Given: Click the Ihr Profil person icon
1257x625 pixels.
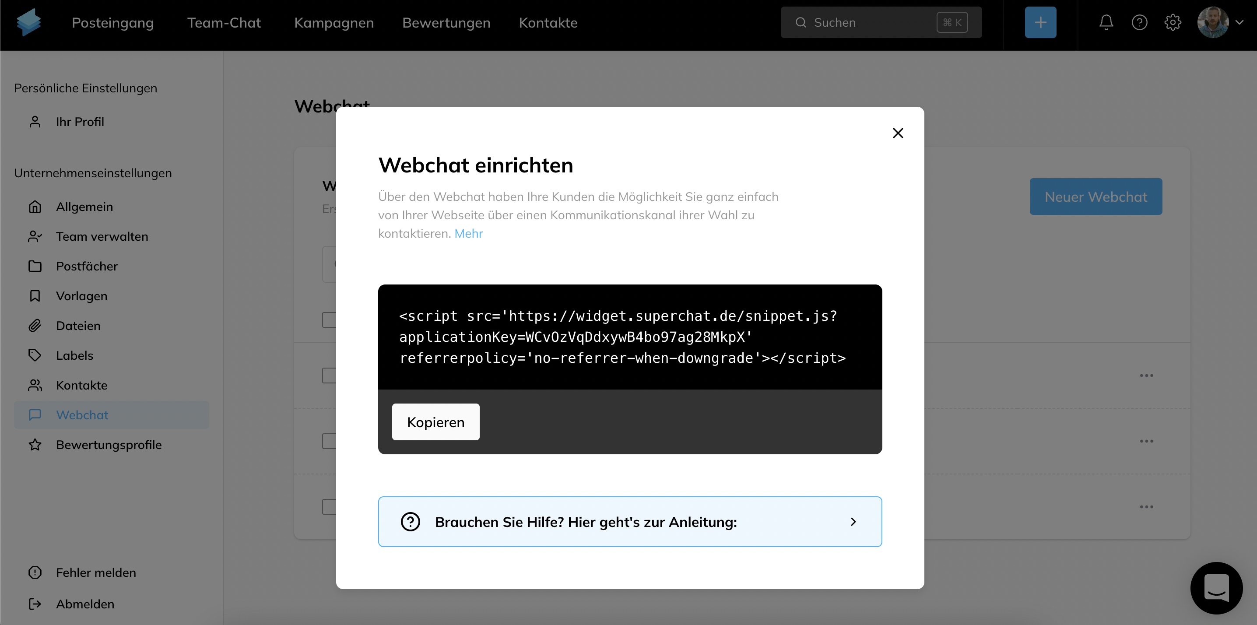Looking at the screenshot, I should coord(35,122).
